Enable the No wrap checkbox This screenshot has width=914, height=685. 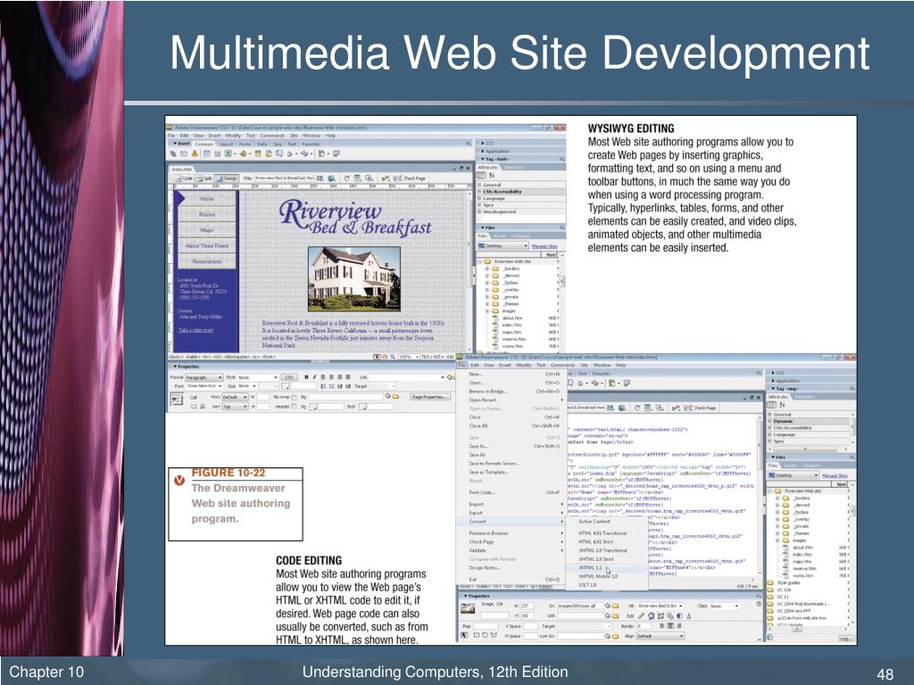click(295, 397)
